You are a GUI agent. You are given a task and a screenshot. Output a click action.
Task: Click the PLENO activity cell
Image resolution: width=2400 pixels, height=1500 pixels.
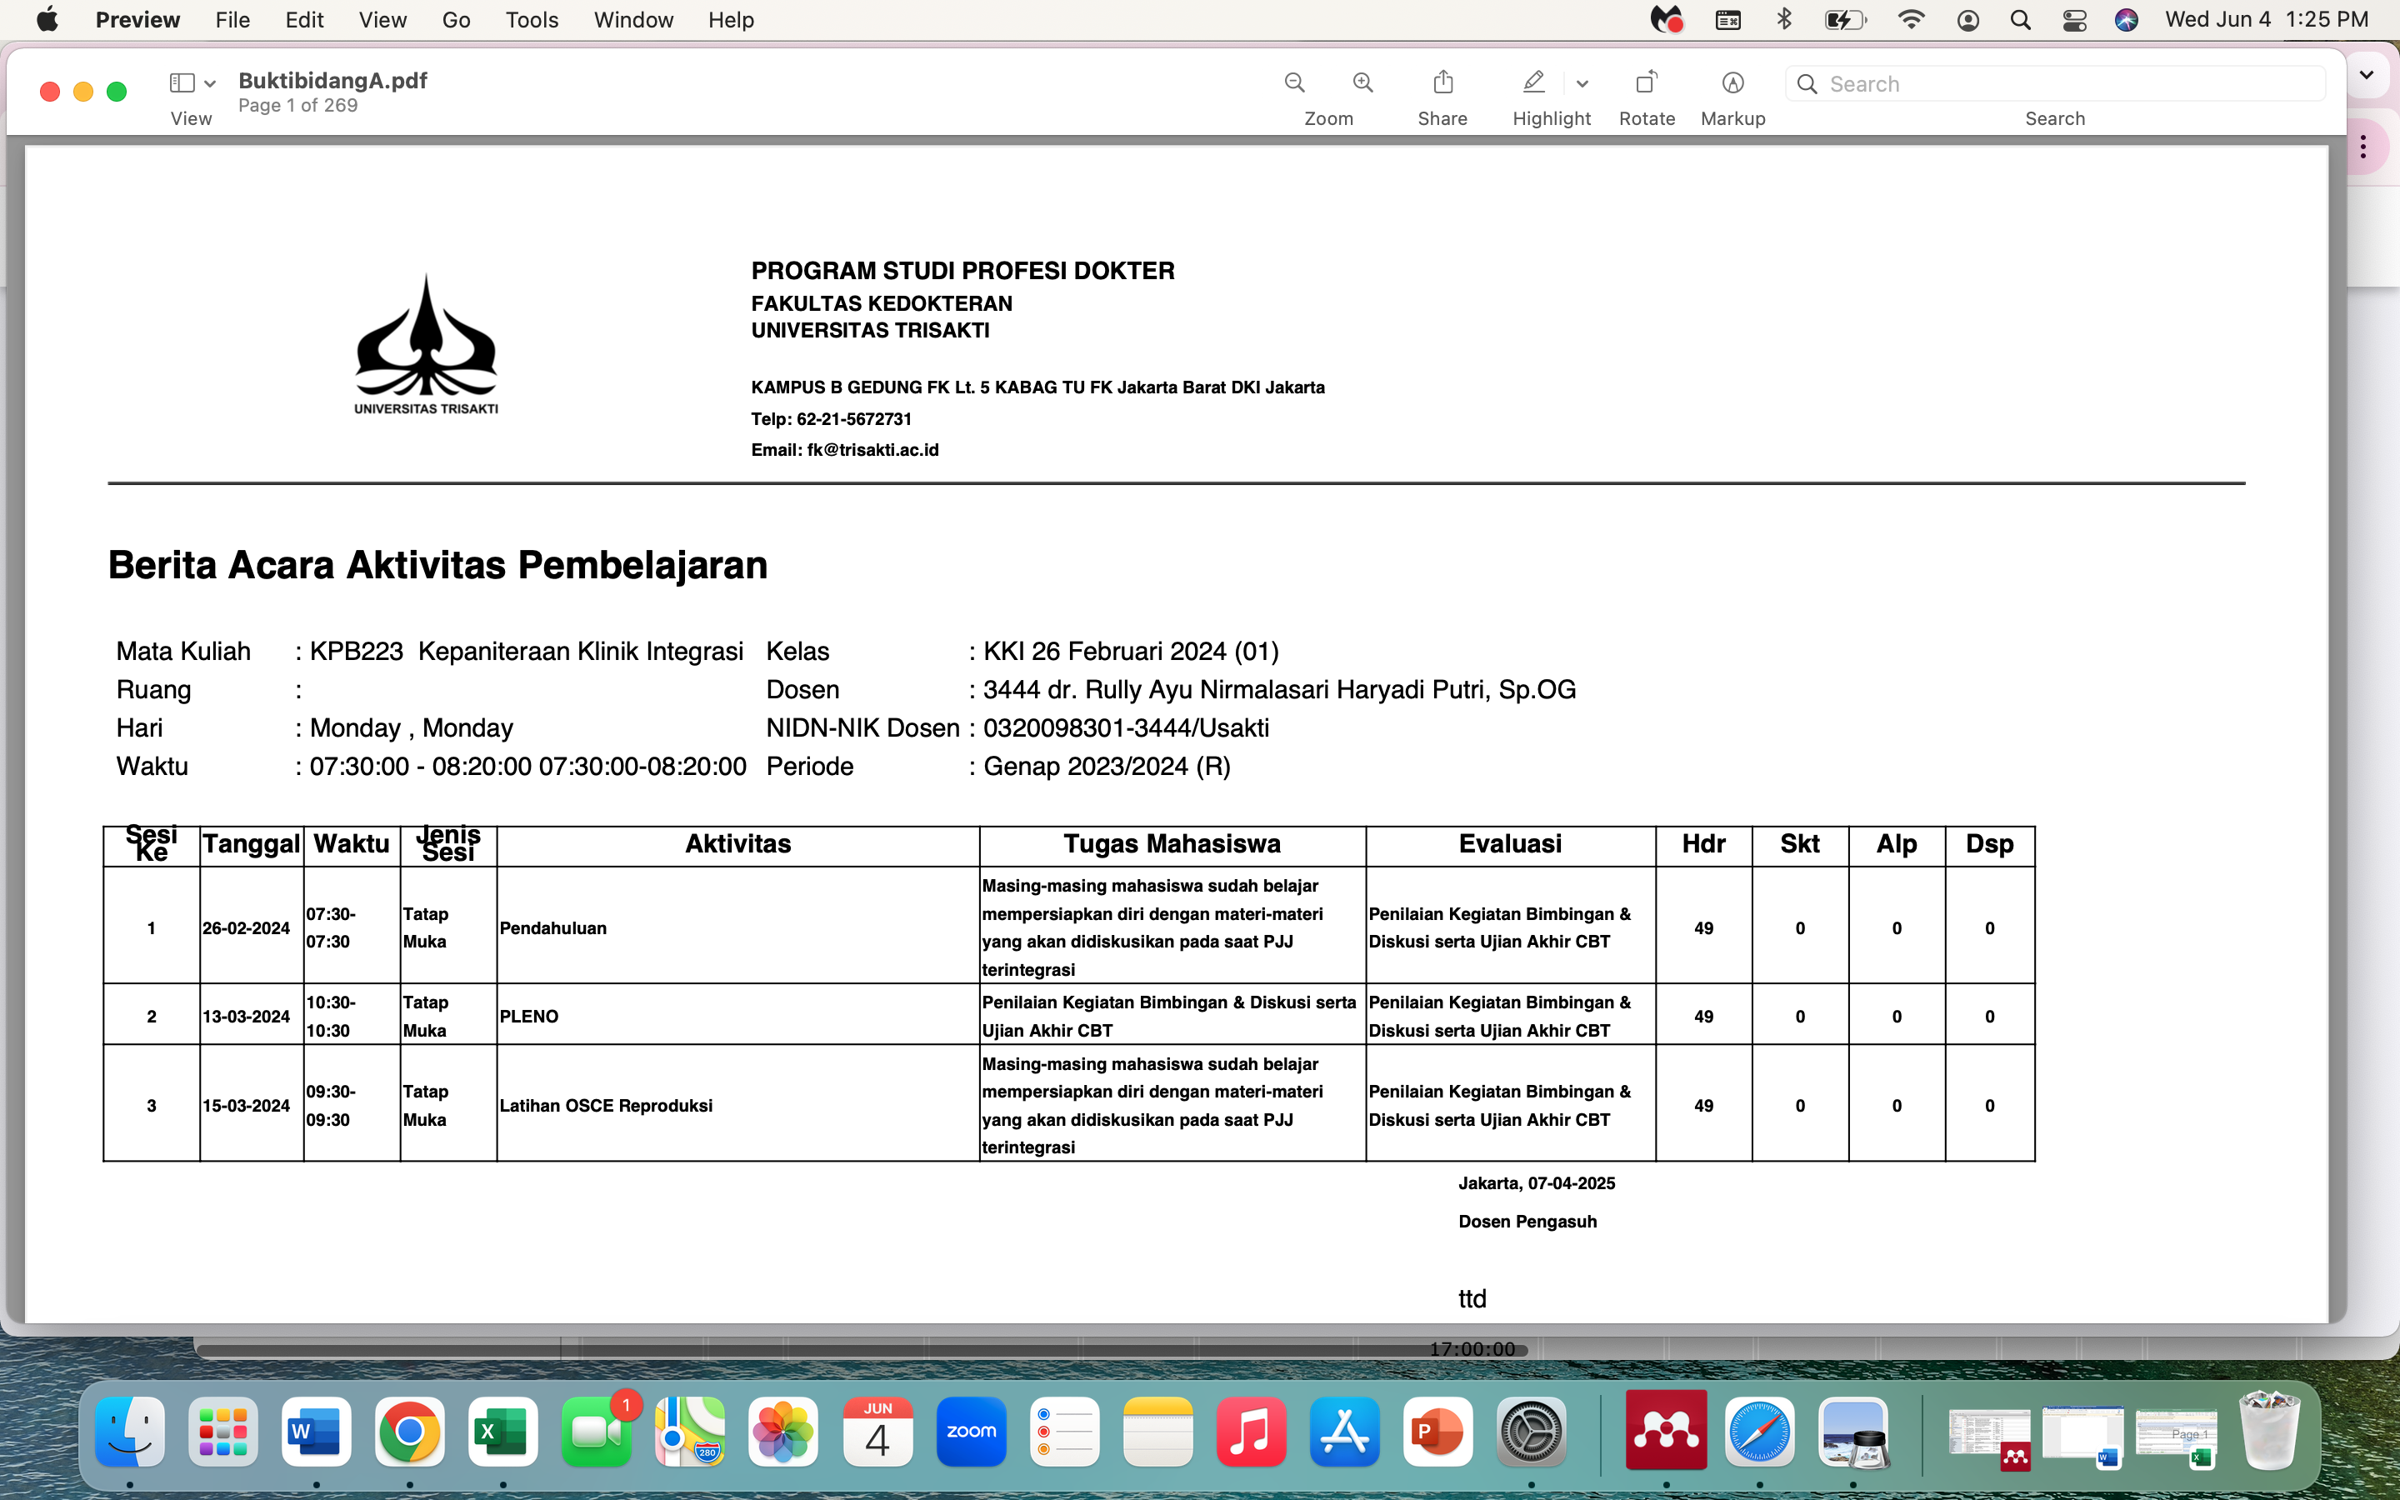click(737, 1016)
